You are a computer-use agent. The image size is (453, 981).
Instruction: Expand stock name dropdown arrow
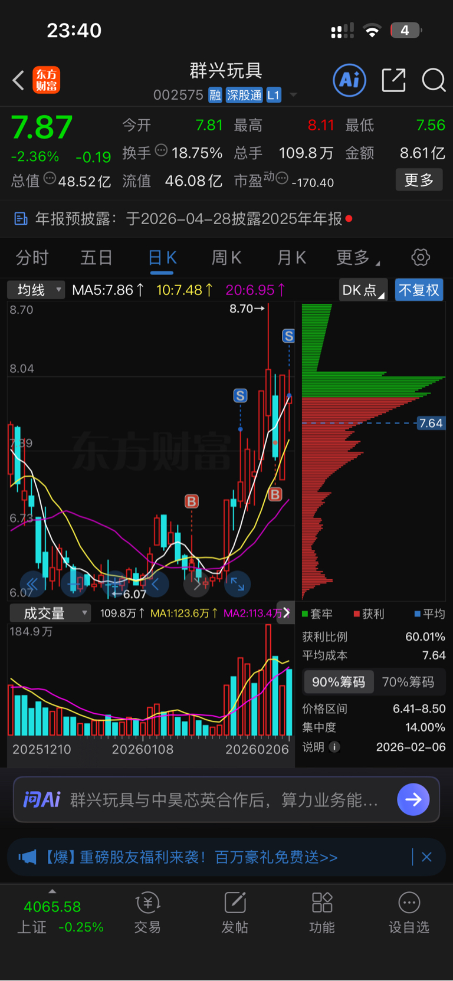click(293, 95)
